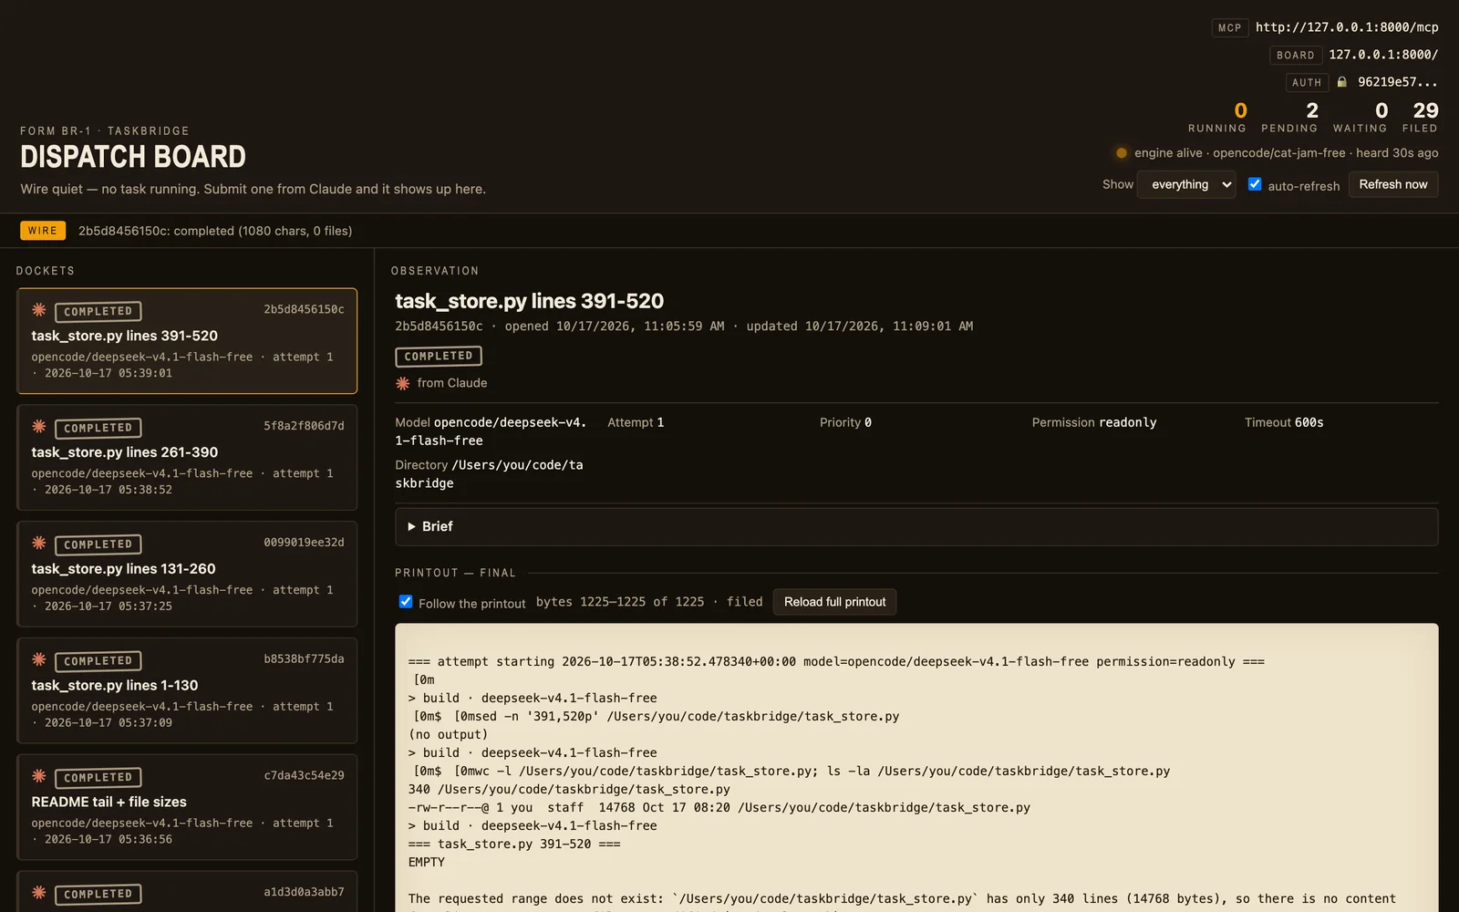Select docket task_store.py lines 391-520 in list
The width and height of the screenshot is (1459, 912).
(x=187, y=341)
